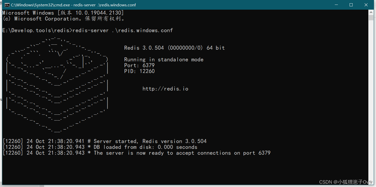Screen dimensions: 376x187
Task: Click the scrollbar down arrow
Action: coord(371,182)
